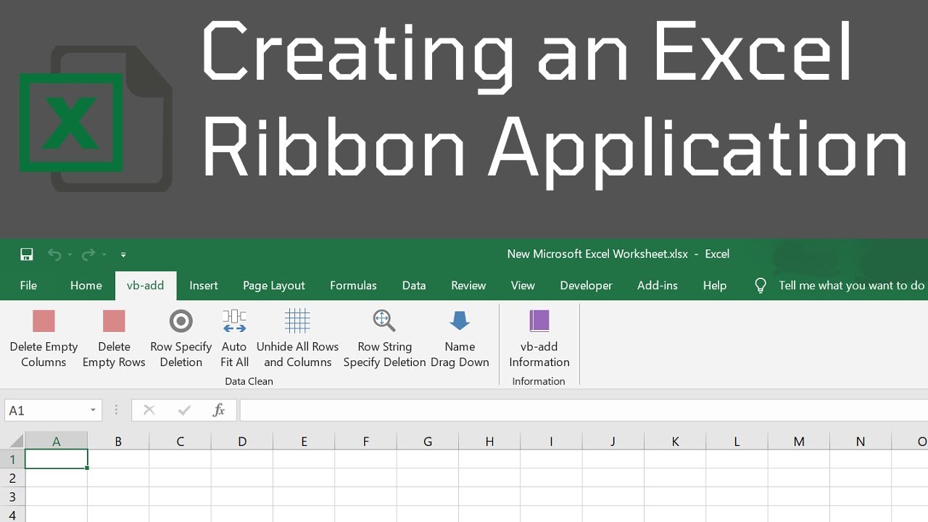Click inside the formula bar
Image resolution: width=928 pixels, height=522 pixels.
[x=584, y=410]
